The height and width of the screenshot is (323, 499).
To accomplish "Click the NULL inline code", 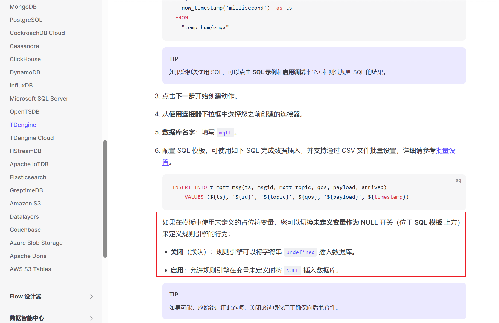I will click(x=293, y=271).
